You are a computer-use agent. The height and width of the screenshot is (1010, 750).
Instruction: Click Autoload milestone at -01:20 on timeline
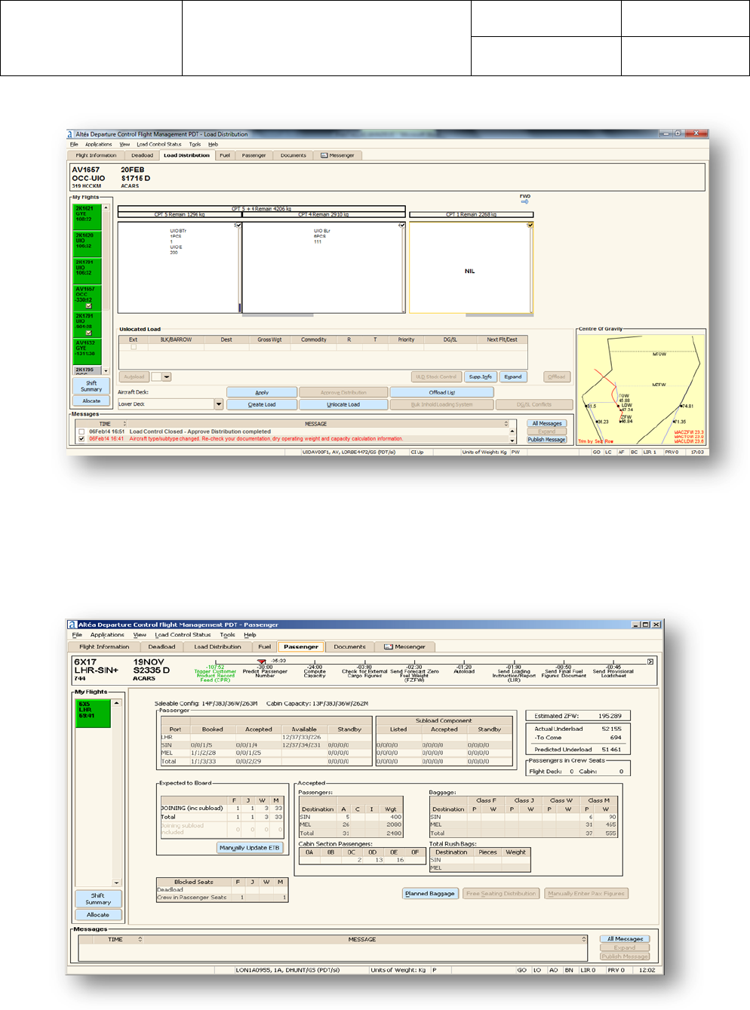click(x=464, y=670)
